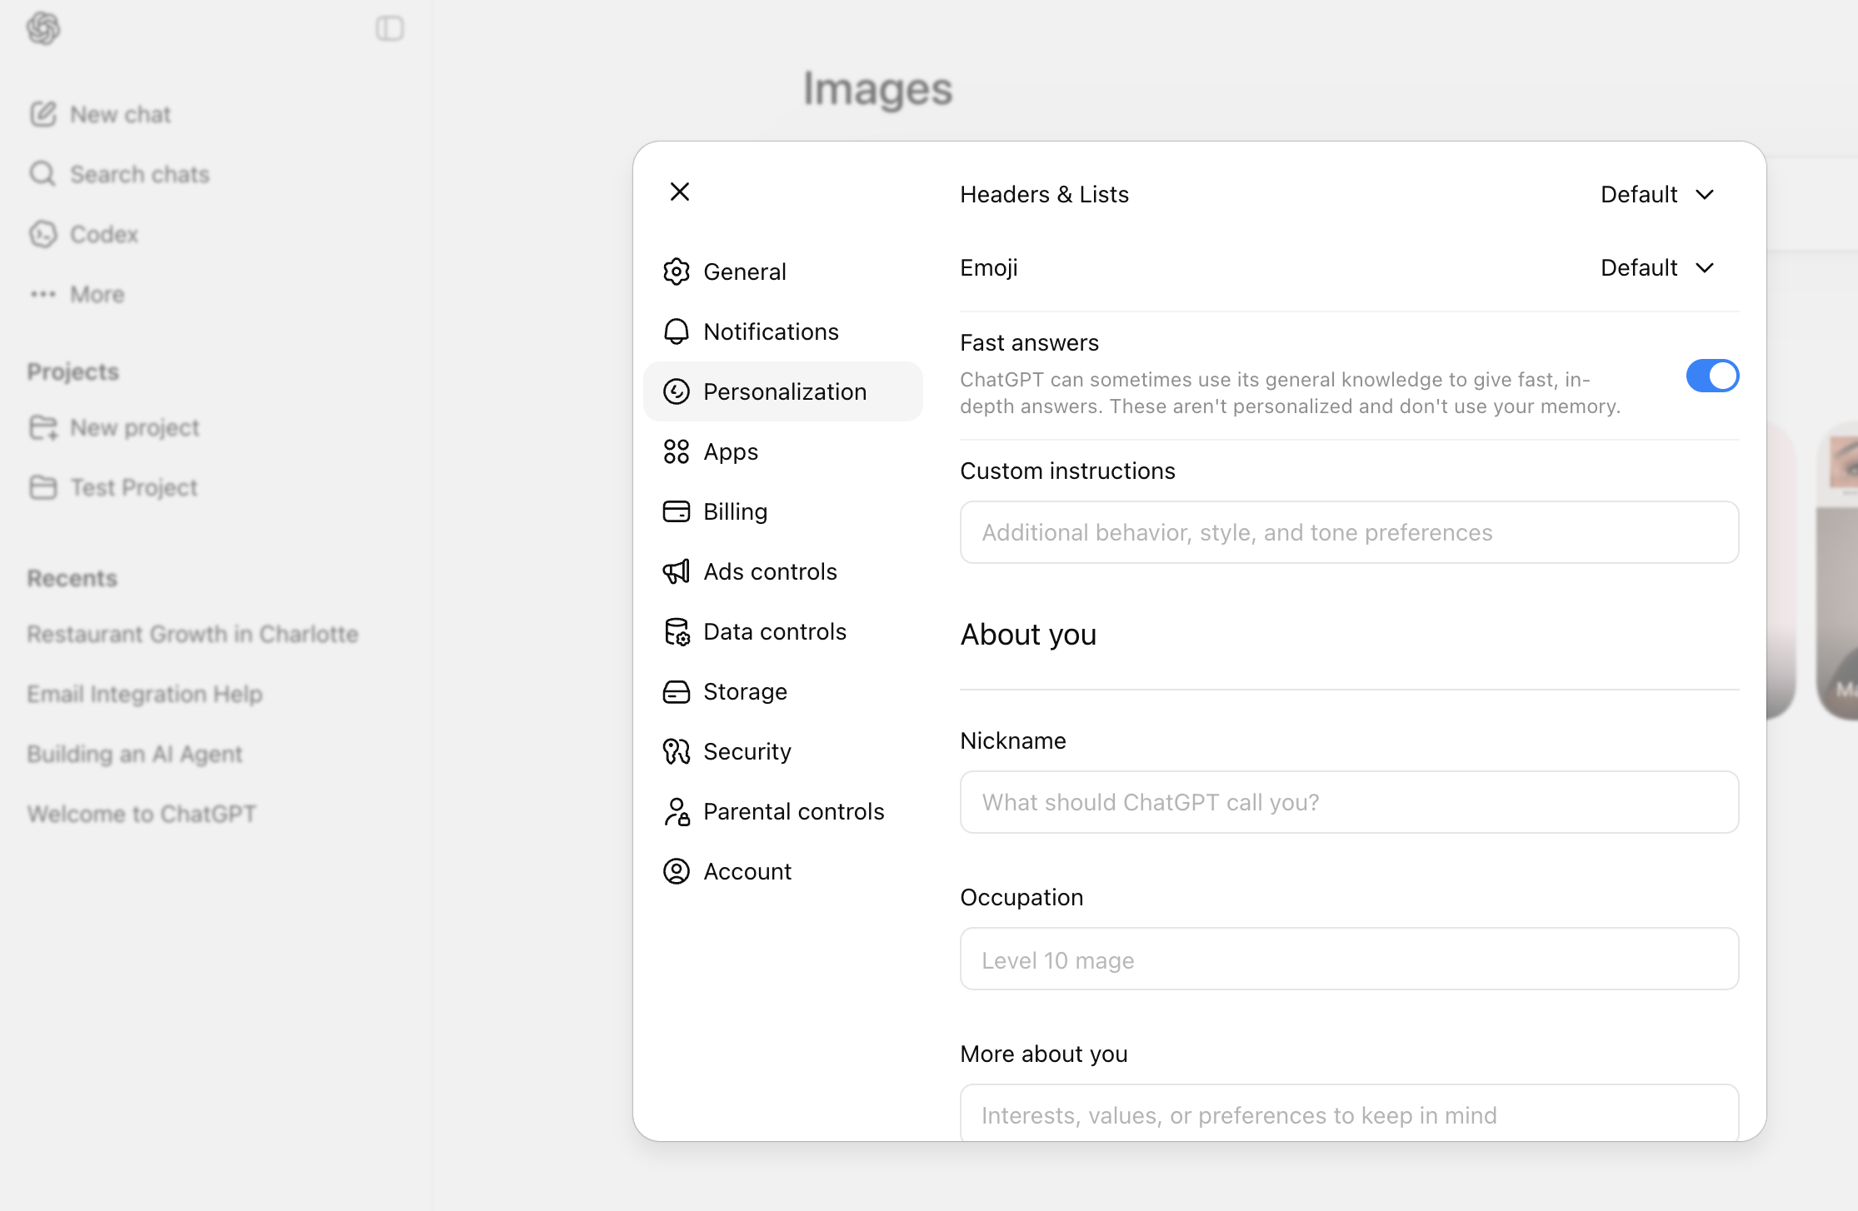The width and height of the screenshot is (1858, 1211).
Task: Open General settings tab
Action: coord(783,272)
